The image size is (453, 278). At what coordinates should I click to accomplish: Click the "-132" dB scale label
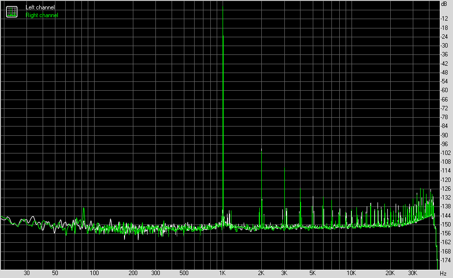pyautogui.click(x=445, y=198)
